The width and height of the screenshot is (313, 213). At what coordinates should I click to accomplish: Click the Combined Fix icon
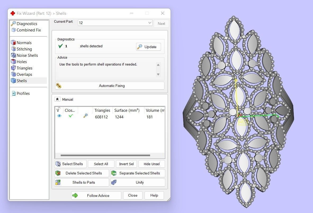point(14,30)
